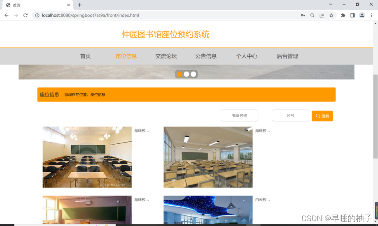Click the 座位信息 breadcrumb text
This screenshot has width=378, height=226.
point(98,95)
